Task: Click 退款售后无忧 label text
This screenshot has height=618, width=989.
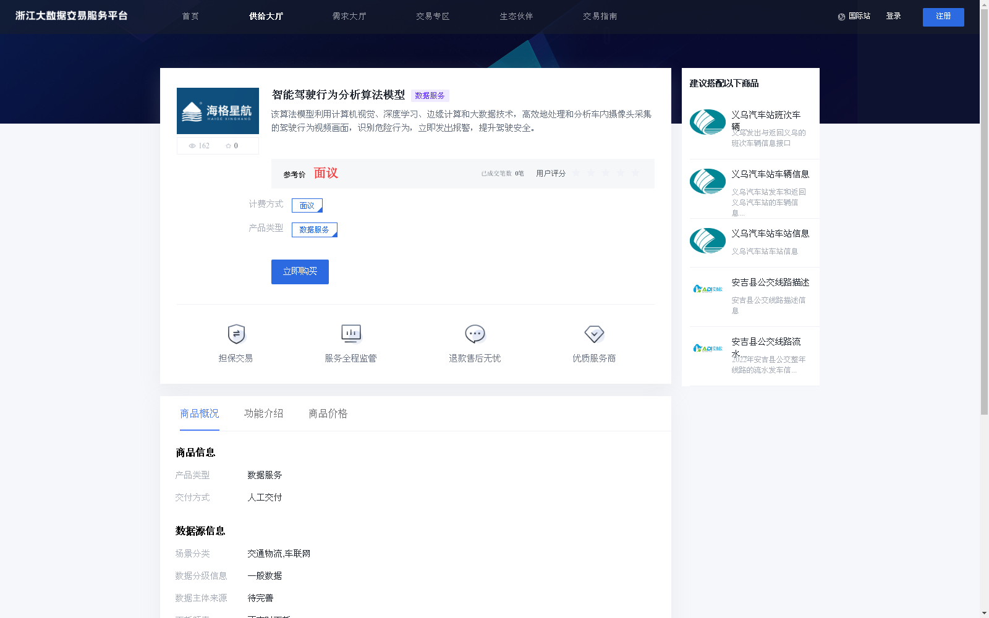Action: point(475,358)
